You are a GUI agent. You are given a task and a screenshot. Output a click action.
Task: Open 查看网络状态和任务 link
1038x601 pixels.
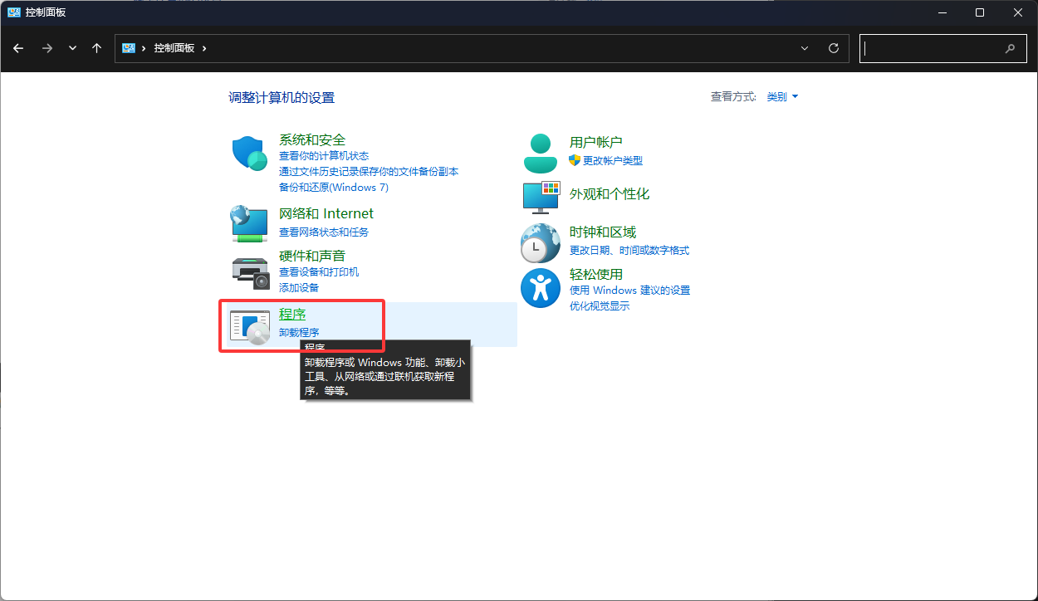[324, 232]
